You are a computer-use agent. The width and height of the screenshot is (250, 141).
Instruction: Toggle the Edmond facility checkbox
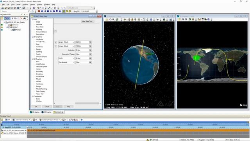tap(9, 25)
